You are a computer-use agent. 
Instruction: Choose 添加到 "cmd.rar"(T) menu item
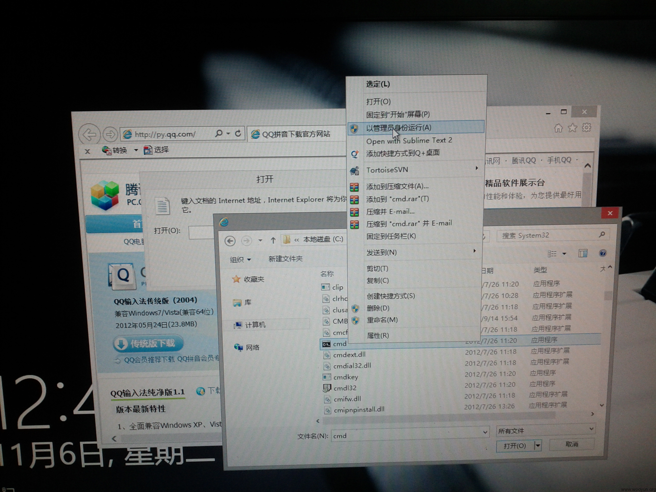click(x=416, y=199)
